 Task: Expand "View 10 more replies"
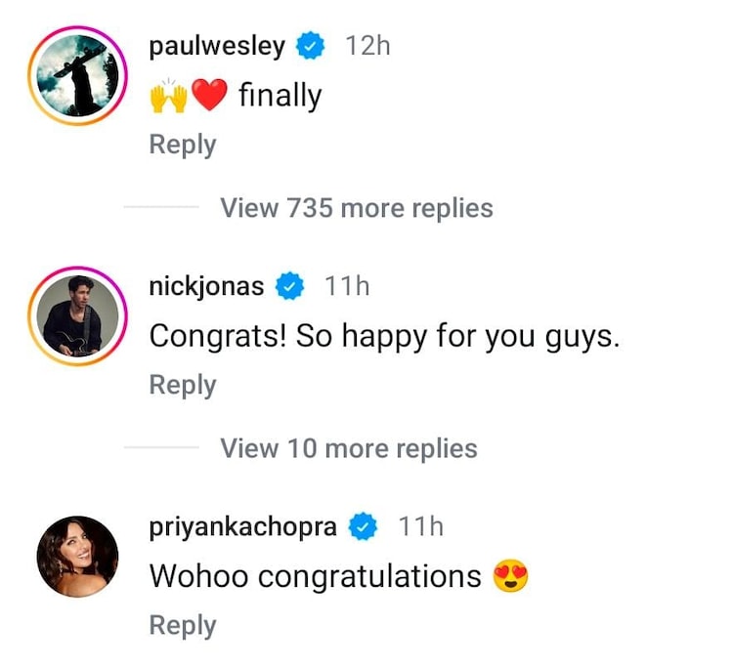click(x=348, y=448)
